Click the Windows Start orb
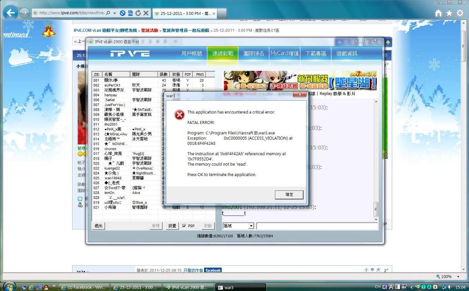The width and height of the screenshot is (469, 291). coord(9,287)
